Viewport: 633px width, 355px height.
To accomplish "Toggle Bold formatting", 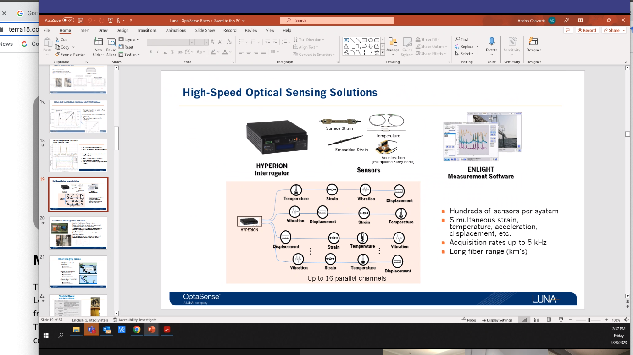I will (150, 52).
